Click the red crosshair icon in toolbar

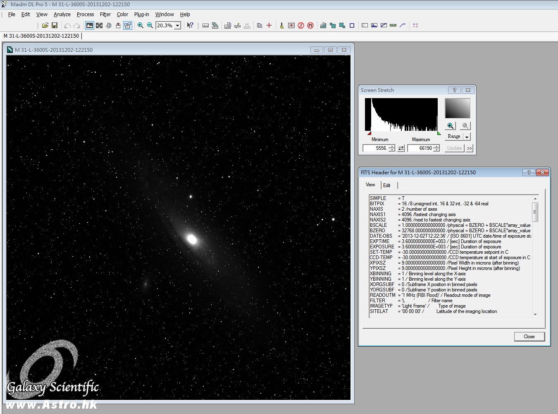[269, 26]
